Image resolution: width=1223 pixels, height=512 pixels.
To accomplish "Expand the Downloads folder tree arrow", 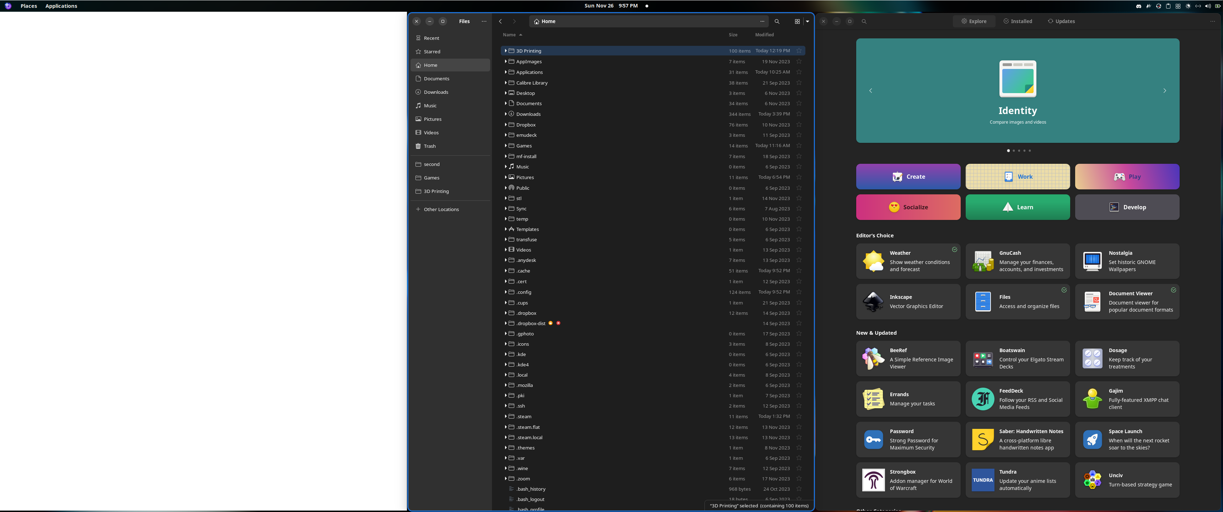I will [x=506, y=114].
